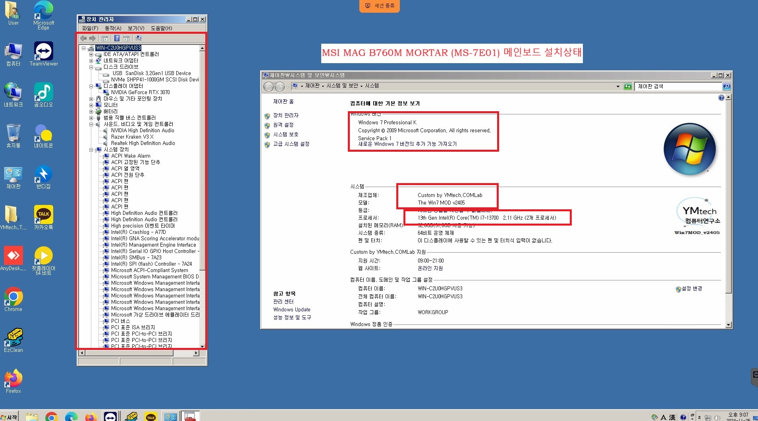The width and height of the screenshot is (758, 421).
Task: Open the 원격 설정 link
Action: tap(283, 125)
